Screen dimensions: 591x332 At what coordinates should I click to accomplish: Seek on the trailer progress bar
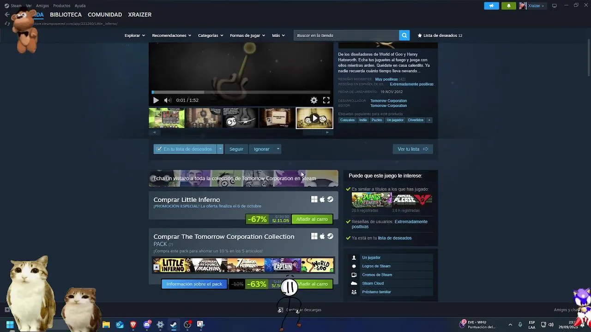tap(241, 92)
